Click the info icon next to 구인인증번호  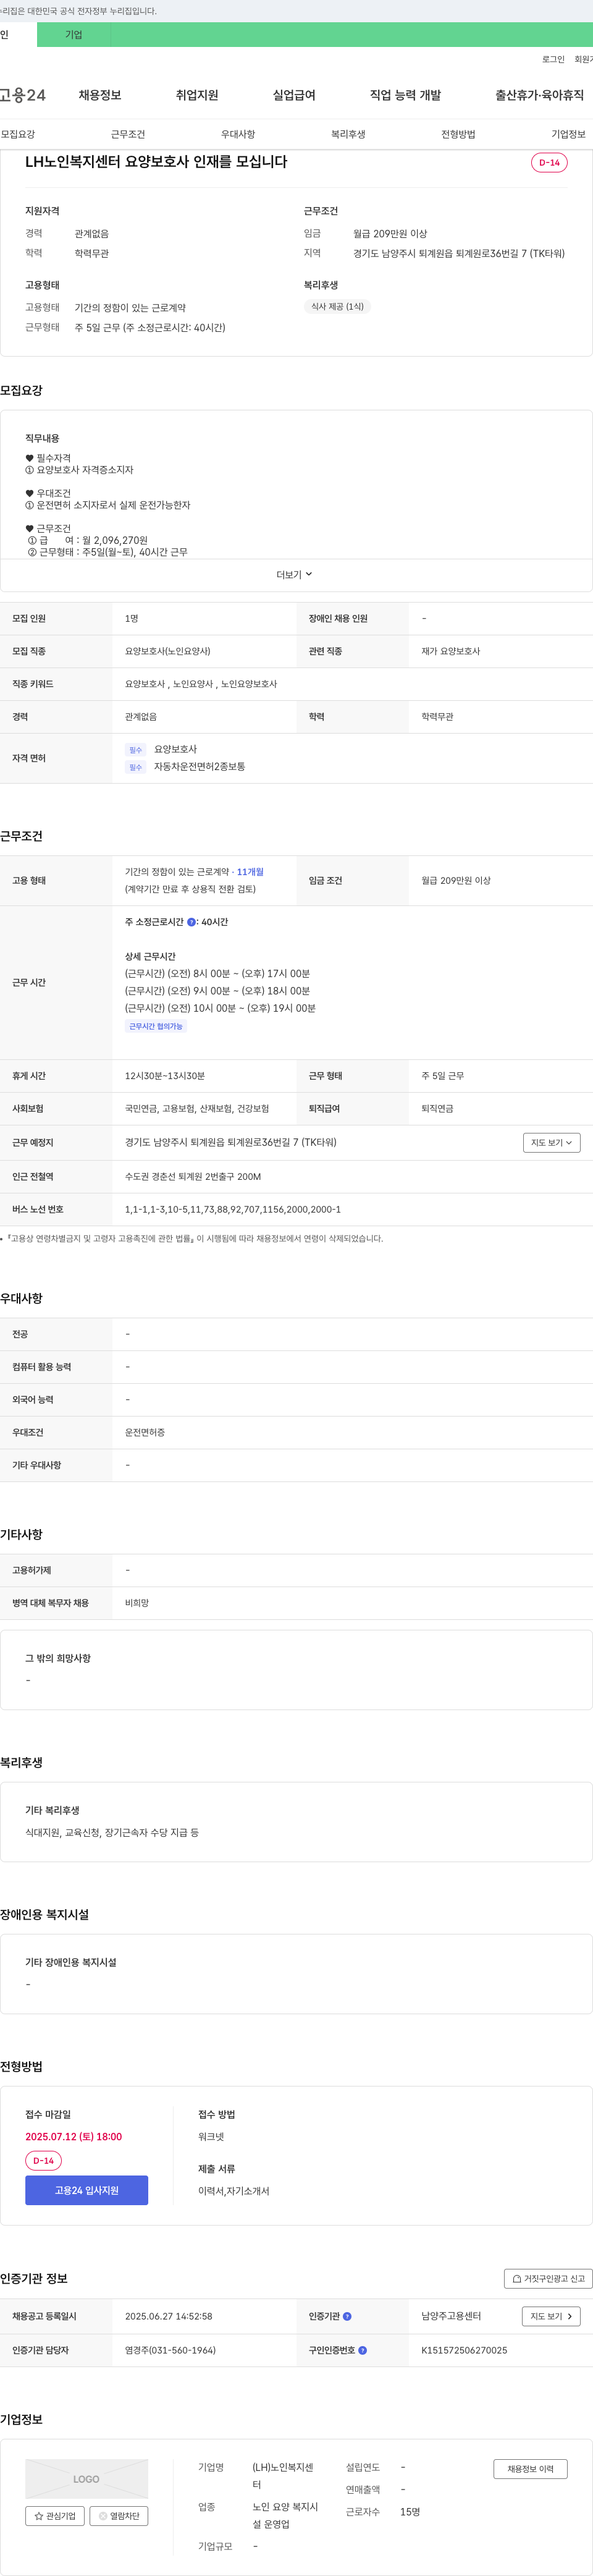click(362, 2350)
